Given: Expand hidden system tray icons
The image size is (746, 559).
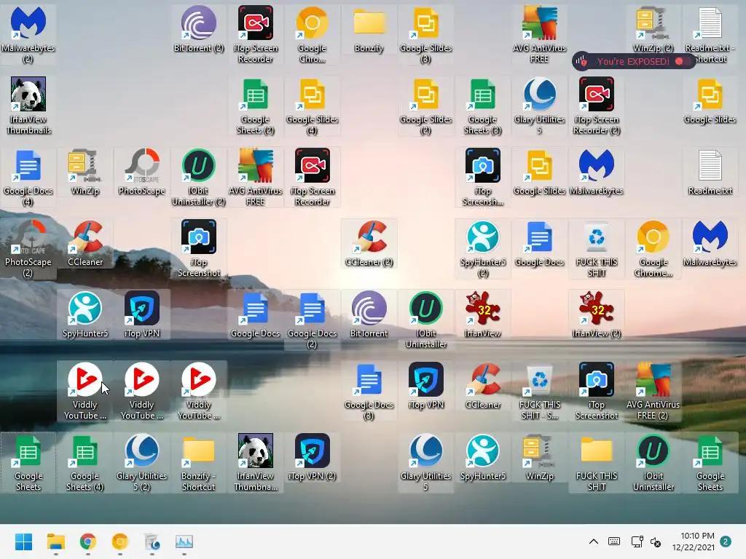Looking at the screenshot, I should [593, 542].
